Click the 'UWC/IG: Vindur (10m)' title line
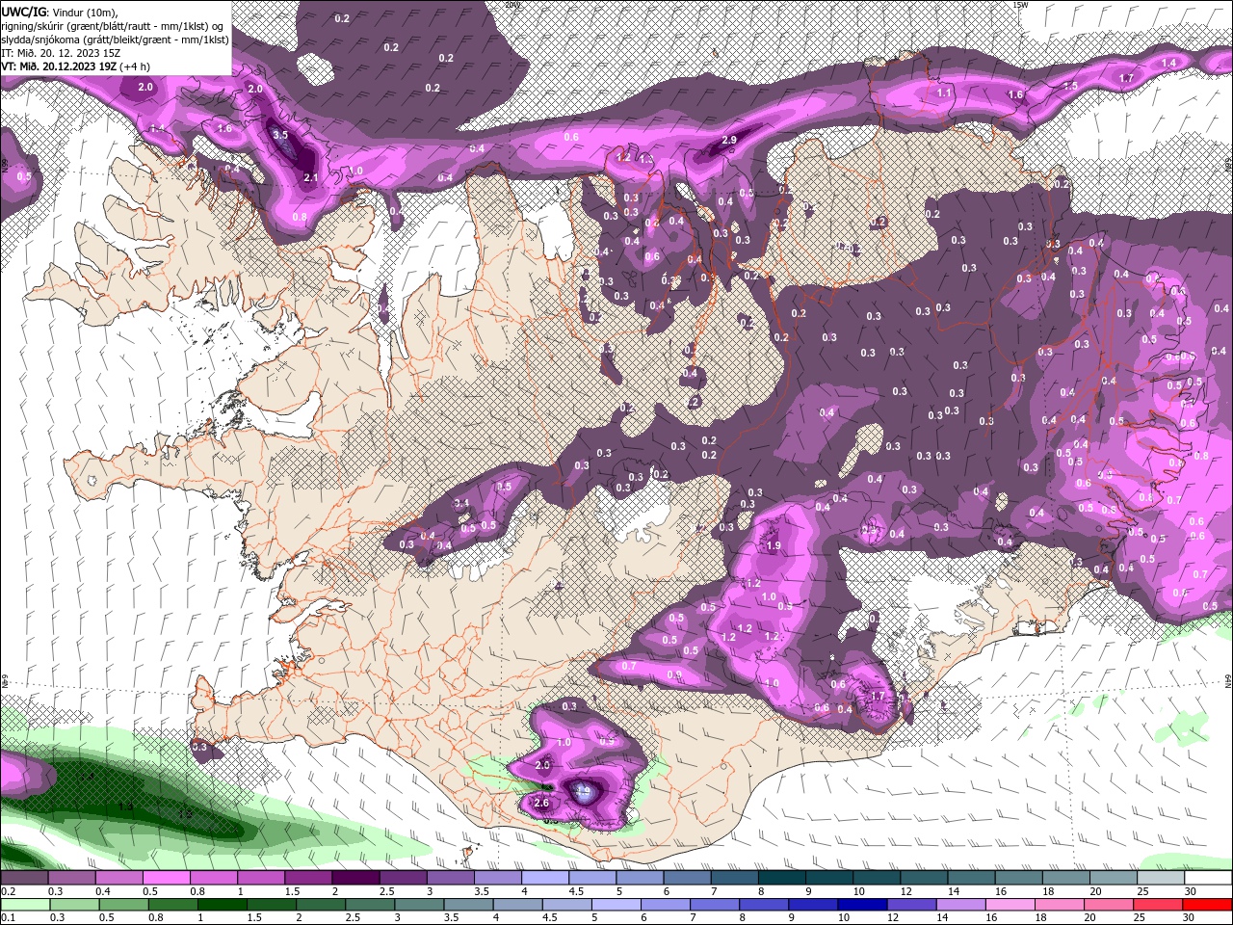1233x925 pixels. 60,11
